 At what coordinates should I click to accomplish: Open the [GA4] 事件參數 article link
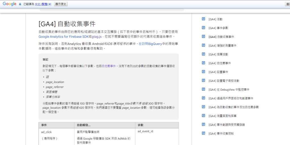pos(218,28)
